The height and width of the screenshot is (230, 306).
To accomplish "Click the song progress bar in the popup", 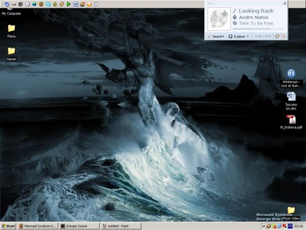I will pos(257,29).
